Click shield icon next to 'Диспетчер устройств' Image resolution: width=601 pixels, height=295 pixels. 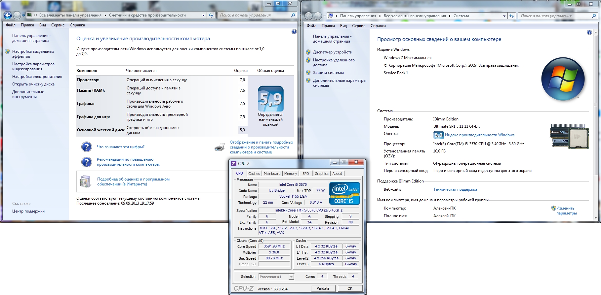pos(308,52)
